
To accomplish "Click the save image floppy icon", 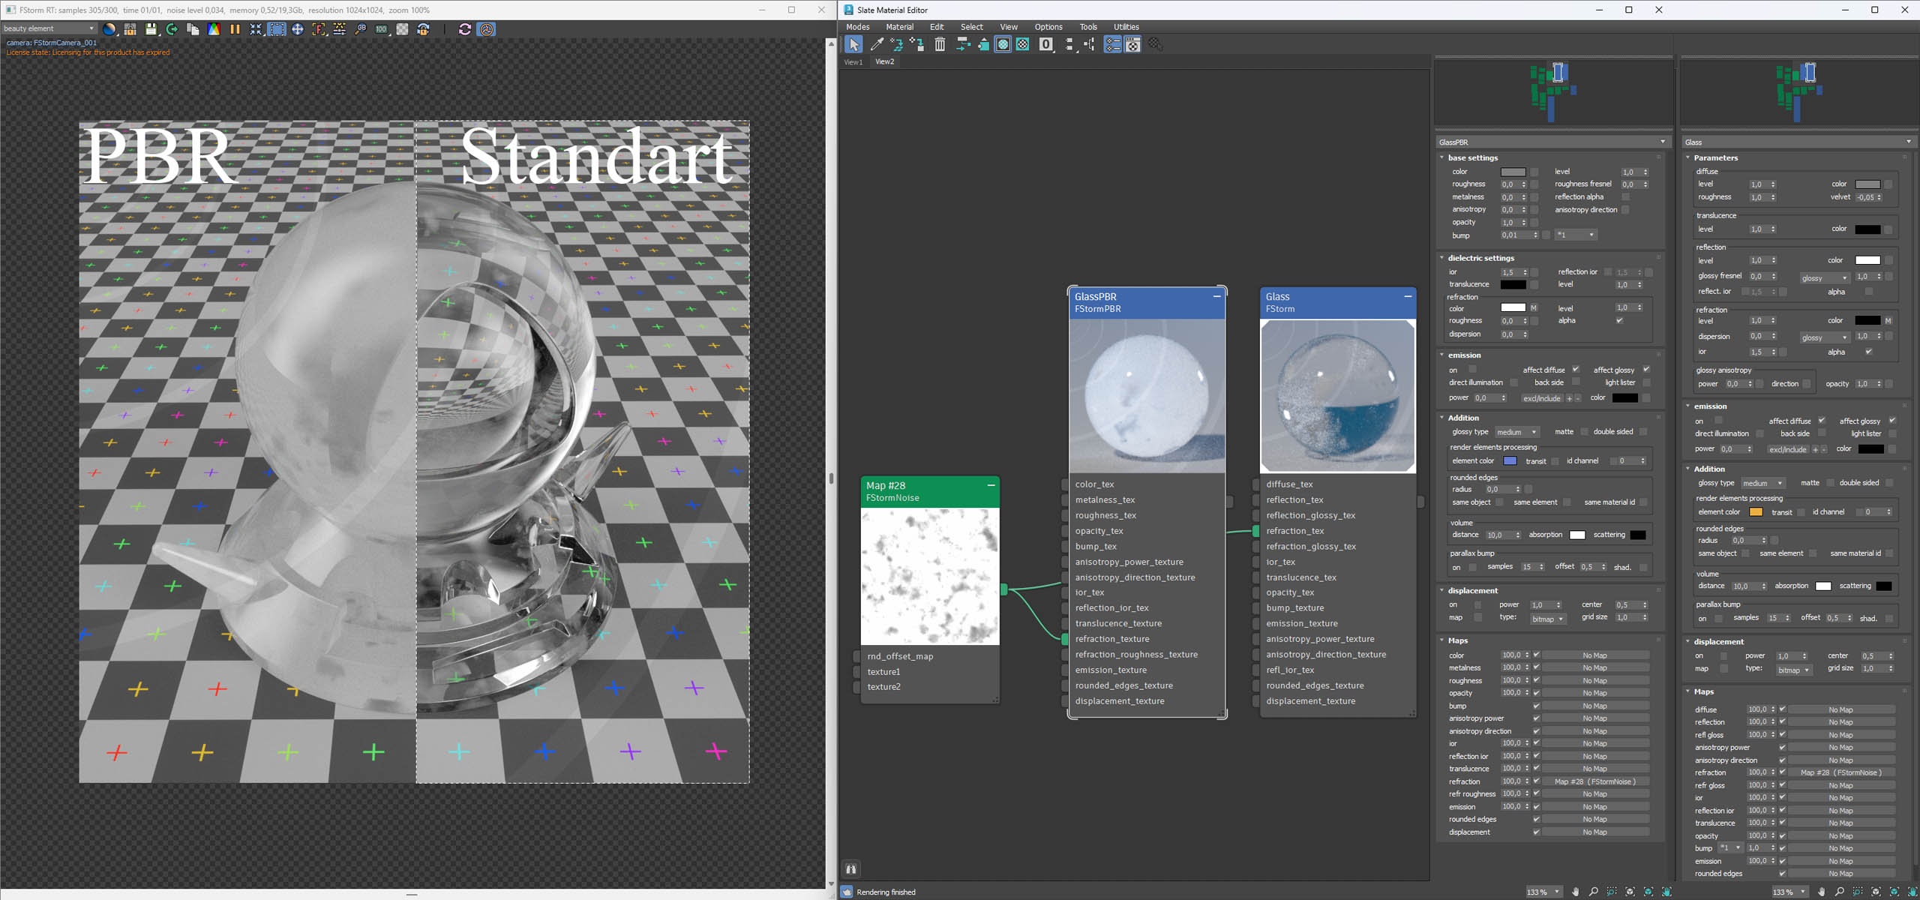I will (151, 29).
